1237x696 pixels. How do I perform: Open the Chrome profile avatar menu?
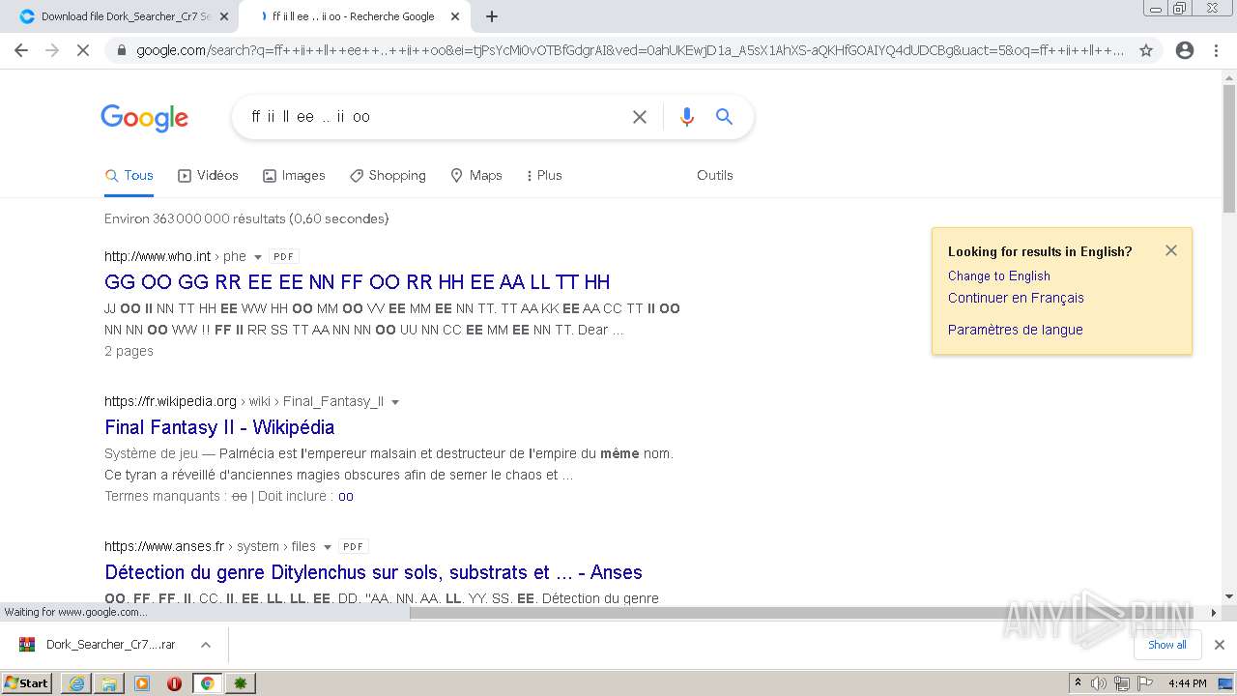[1185, 50]
